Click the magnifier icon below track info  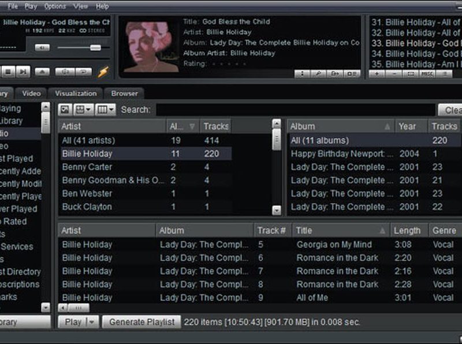tap(318, 74)
